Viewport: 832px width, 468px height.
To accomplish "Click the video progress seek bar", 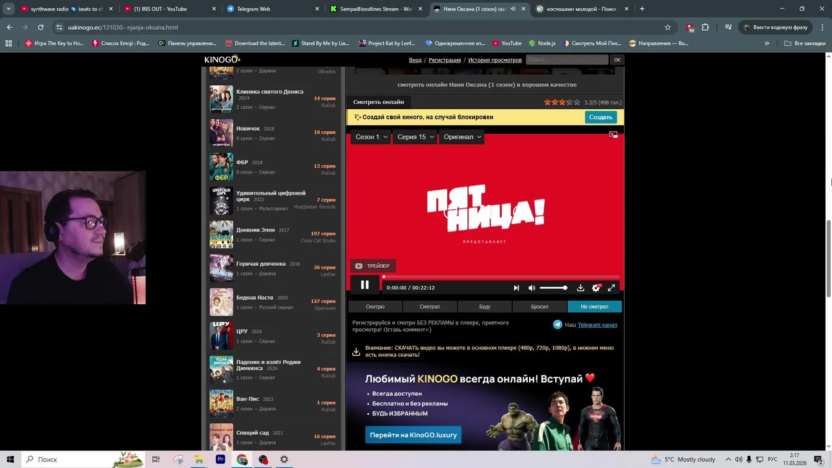I will [501, 276].
